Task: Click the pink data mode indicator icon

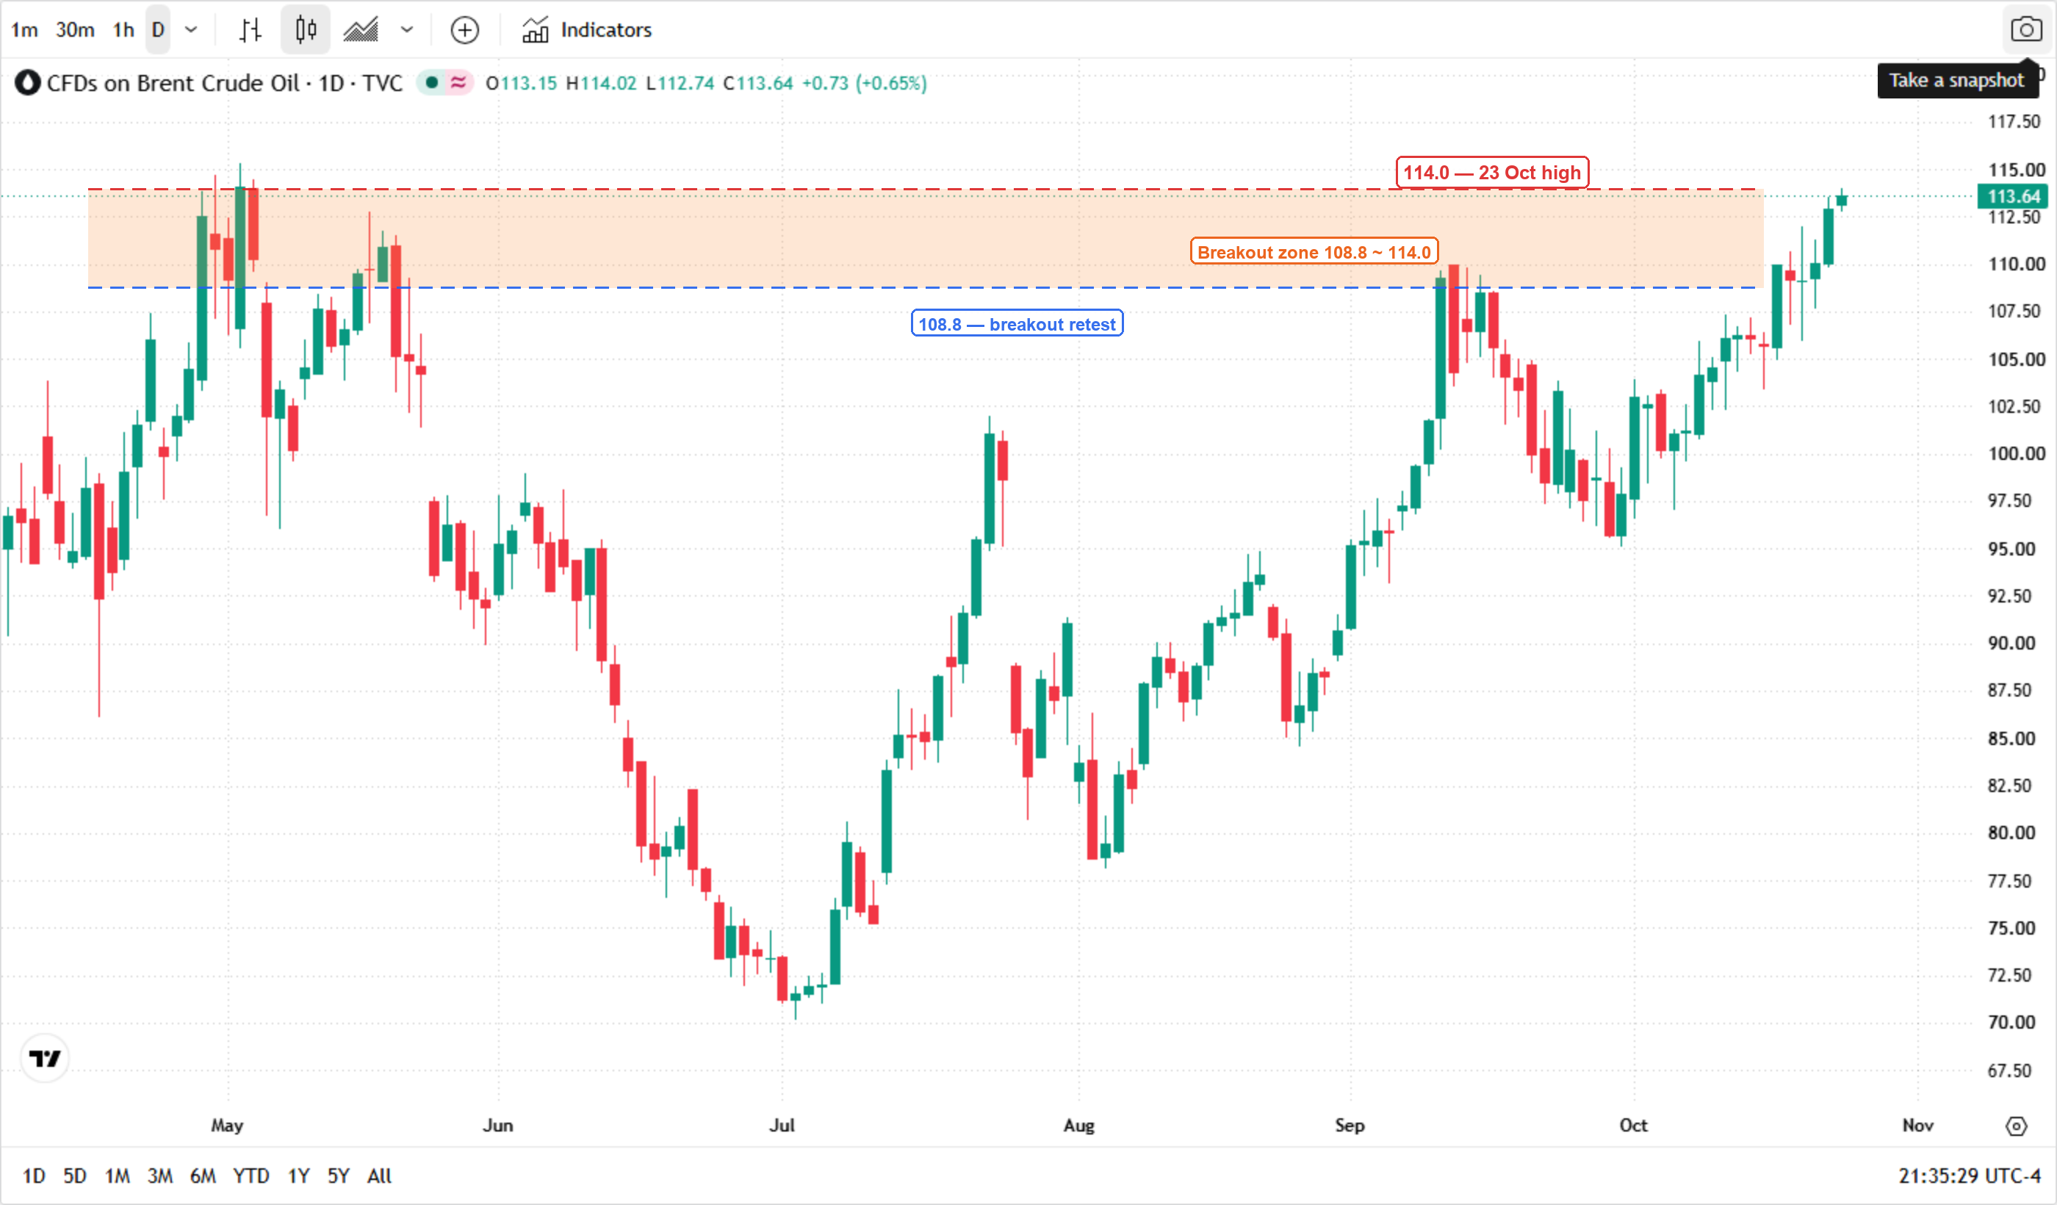Action: [x=458, y=82]
